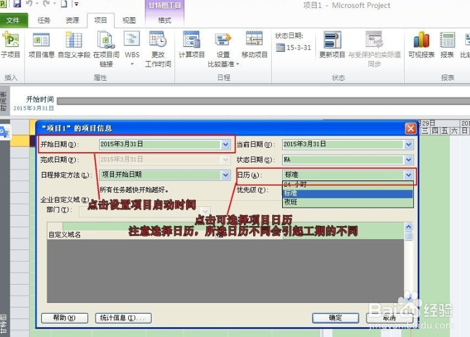Click 在项目间链接 links between projects icon
Screen dimensions: 470x337
point(106,41)
